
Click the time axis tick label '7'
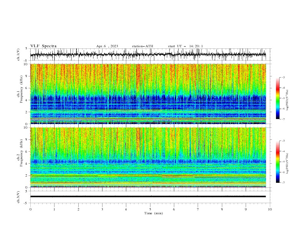(x=198, y=209)
